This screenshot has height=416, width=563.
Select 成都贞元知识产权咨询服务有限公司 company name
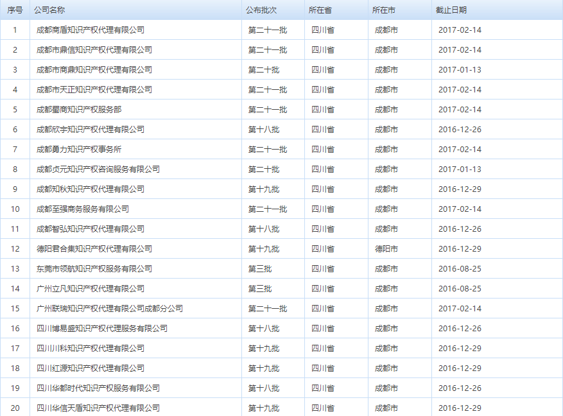click(x=98, y=169)
